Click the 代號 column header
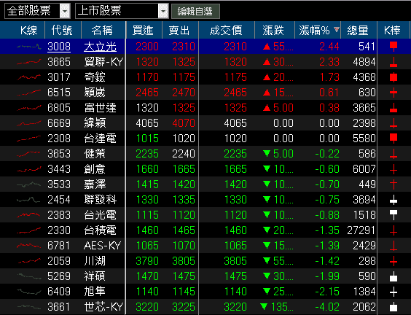The width and height of the screenshot is (411, 315). pos(63,30)
